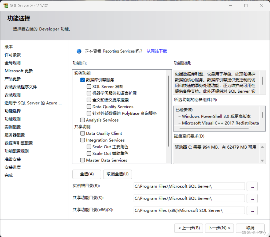Browse for 实例根目录 folder
Viewport: 270px width, 237px height.
pos(252,187)
